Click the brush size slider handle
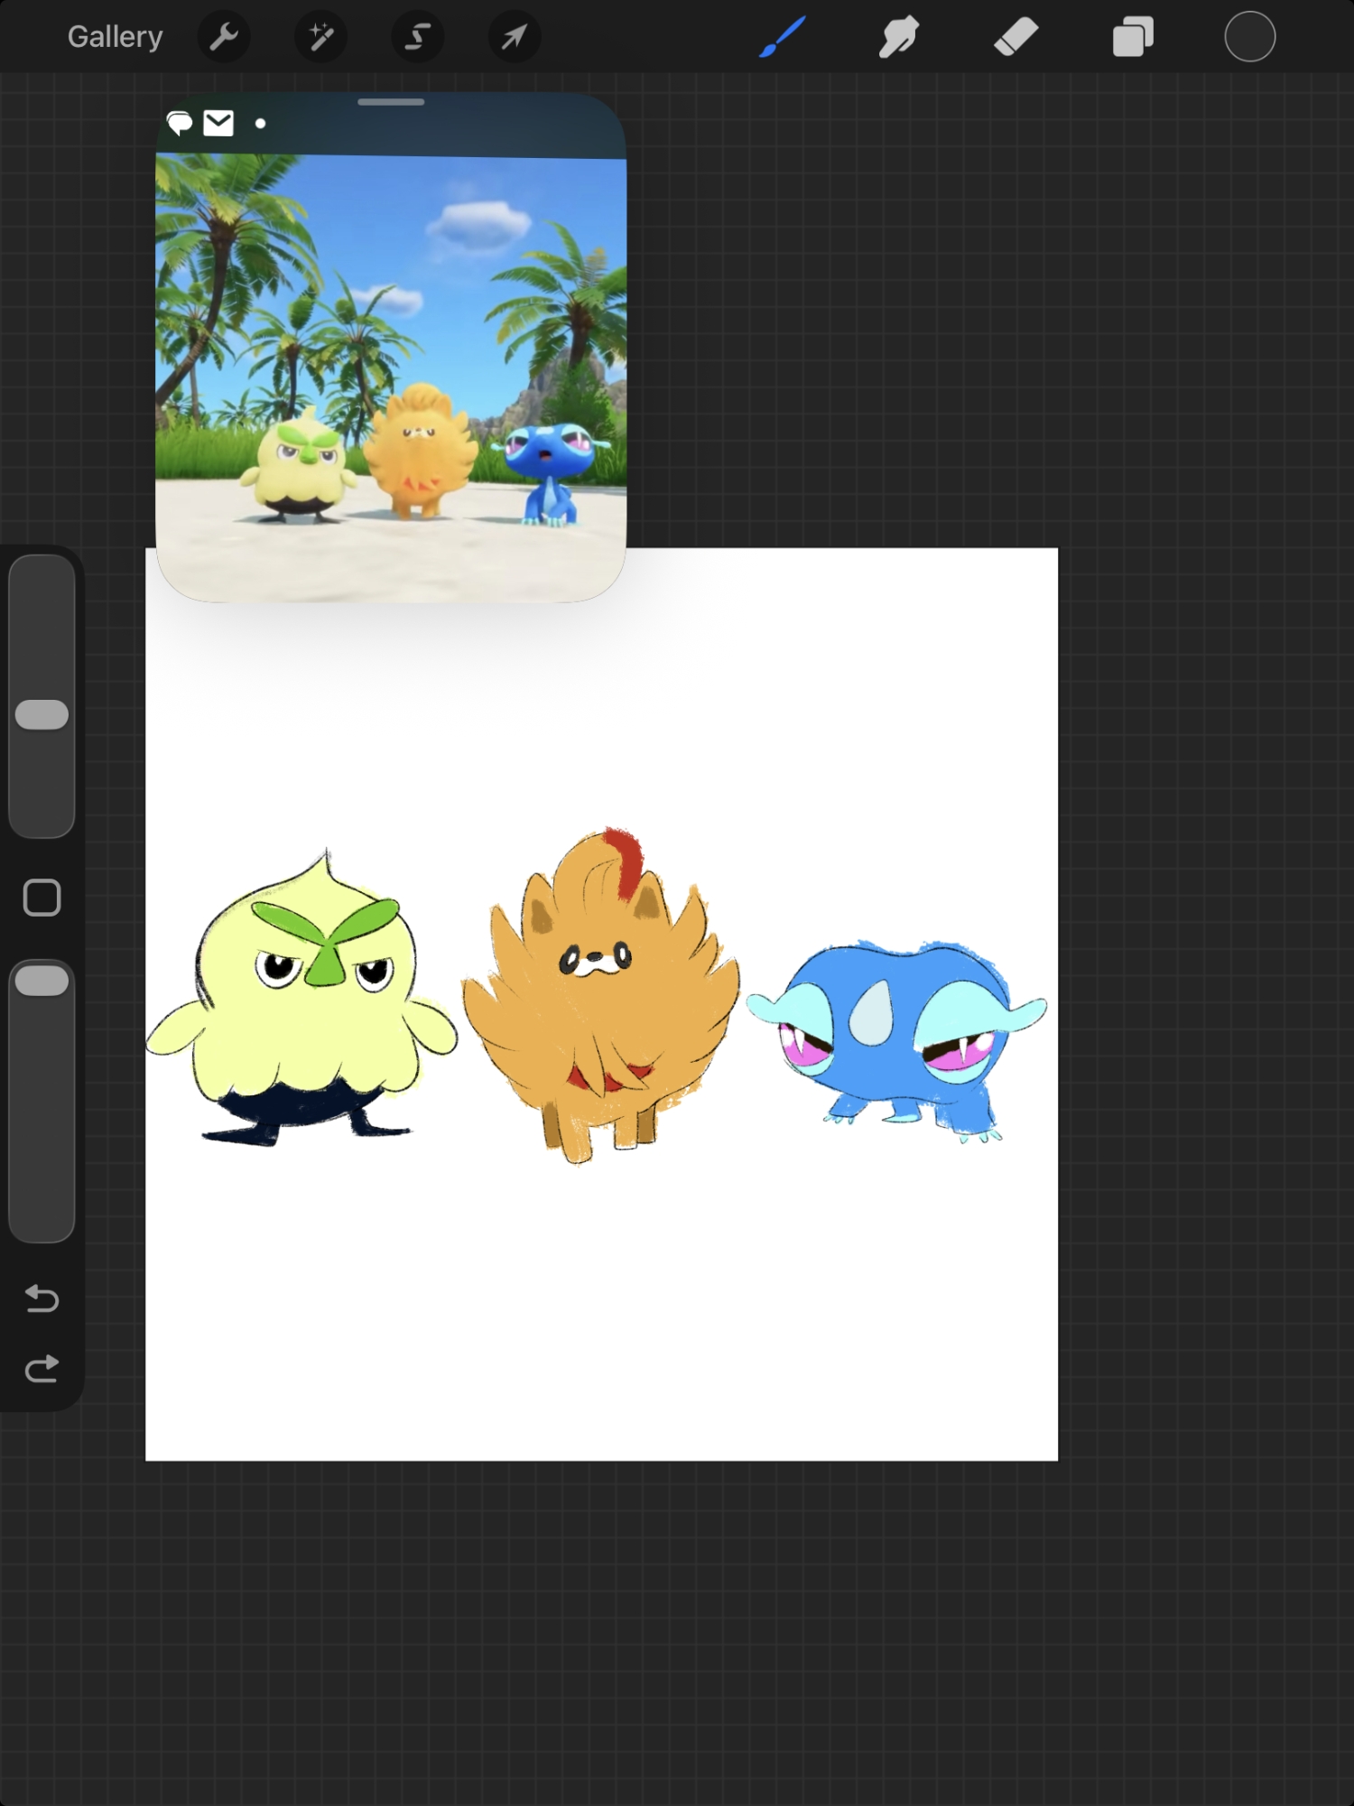The width and height of the screenshot is (1354, 1806). (x=42, y=714)
